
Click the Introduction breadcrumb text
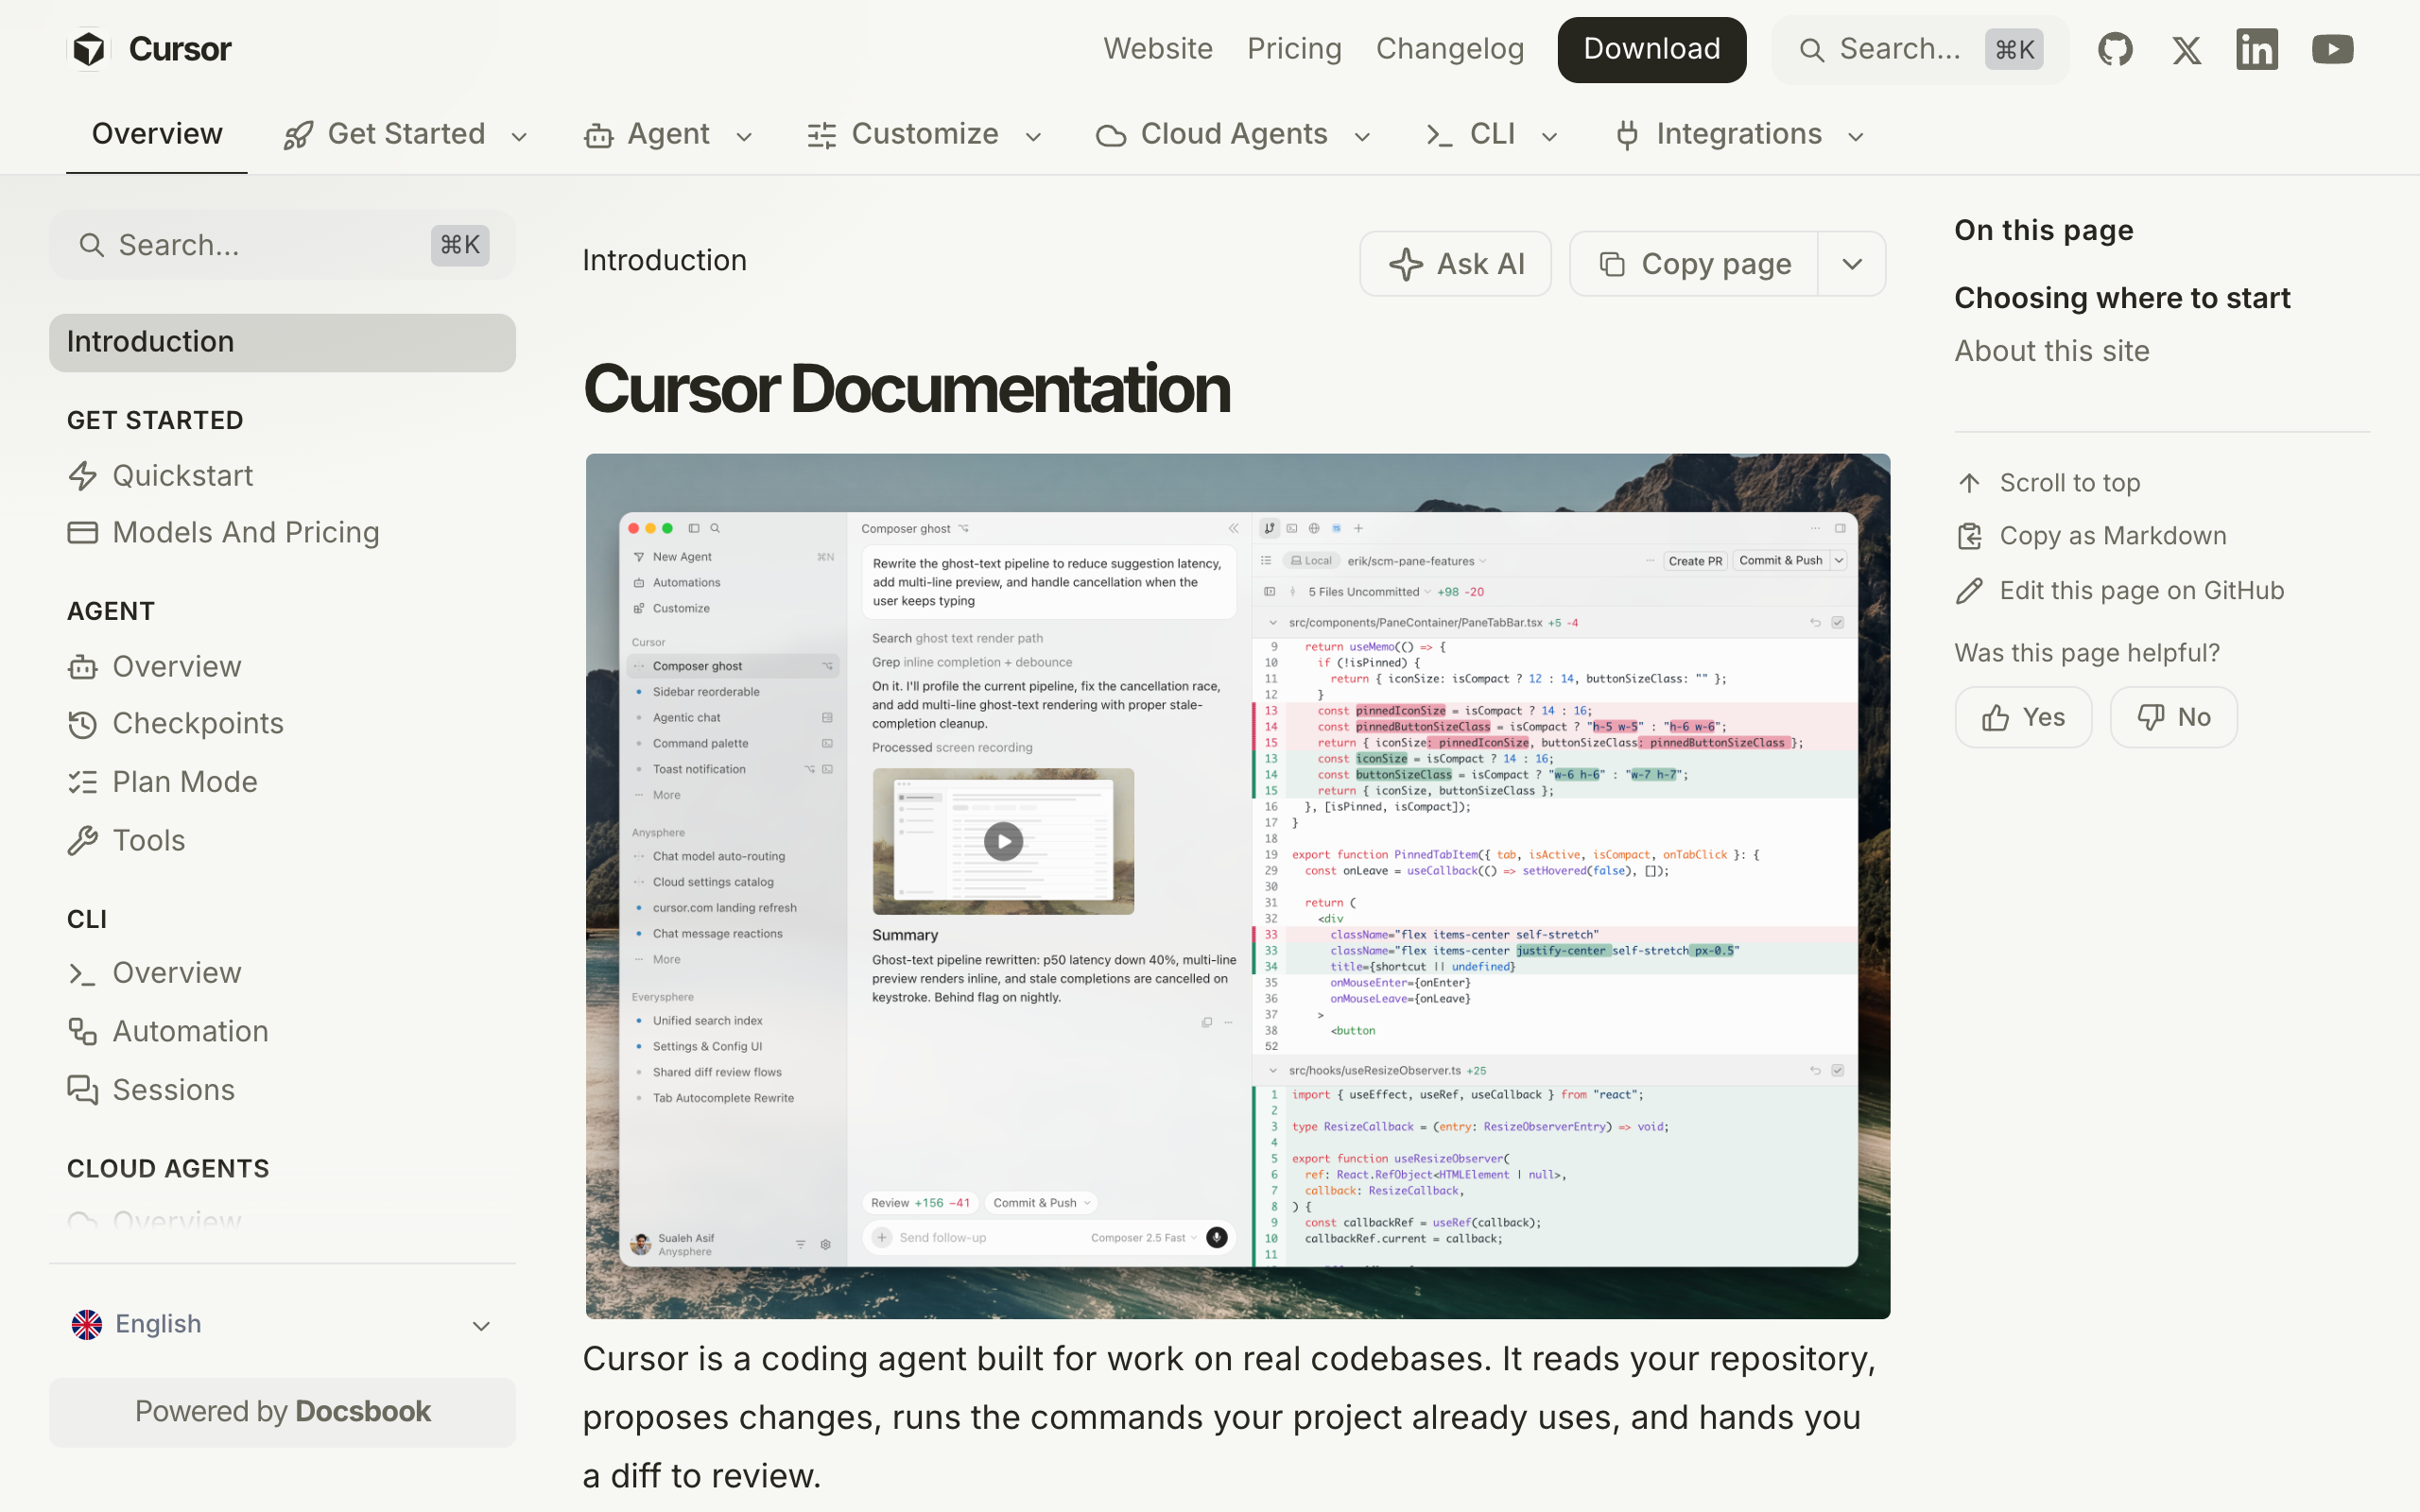[x=664, y=261]
